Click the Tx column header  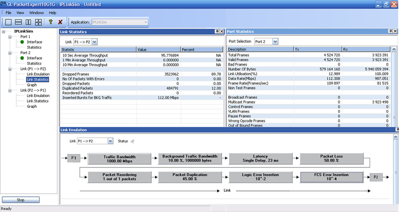tap(318, 49)
